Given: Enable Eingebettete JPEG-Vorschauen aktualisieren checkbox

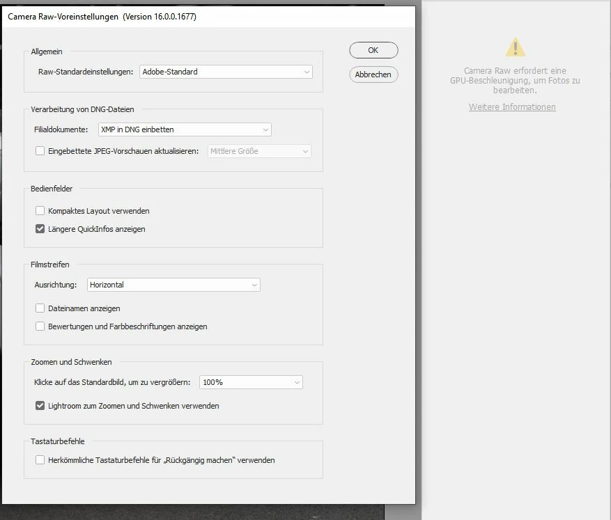Looking at the screenshot, I should 40,151.
